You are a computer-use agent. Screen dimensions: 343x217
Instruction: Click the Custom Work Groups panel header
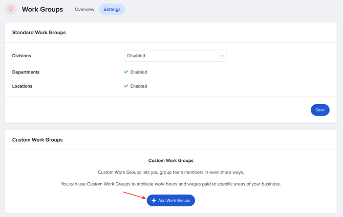(37, 139)
